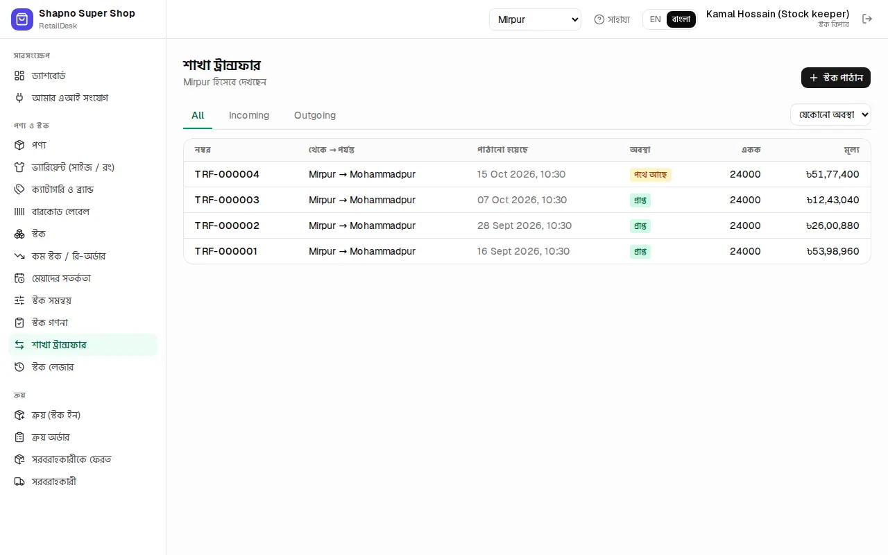Open মেয়াদের সতর্কতা with the calendar-clock icon

point(19,278)
